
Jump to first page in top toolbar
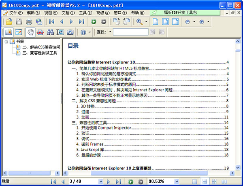click(52, 21)
